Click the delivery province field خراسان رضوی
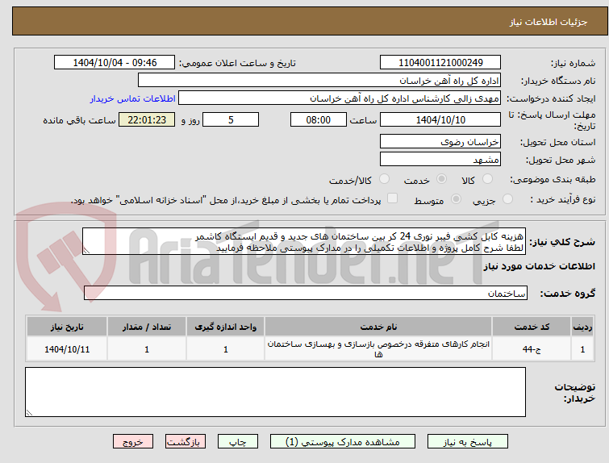The width and height of the screenshot is (609, 463). [440, 141]
